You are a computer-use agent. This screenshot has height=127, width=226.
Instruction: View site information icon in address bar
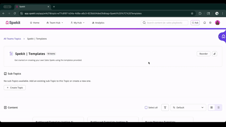tap(21, 13)
